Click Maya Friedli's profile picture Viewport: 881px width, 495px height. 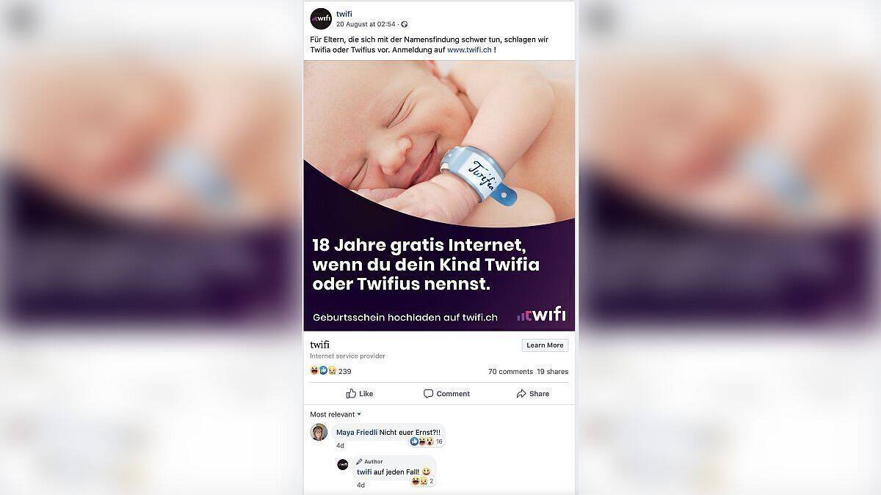[319, 432]
